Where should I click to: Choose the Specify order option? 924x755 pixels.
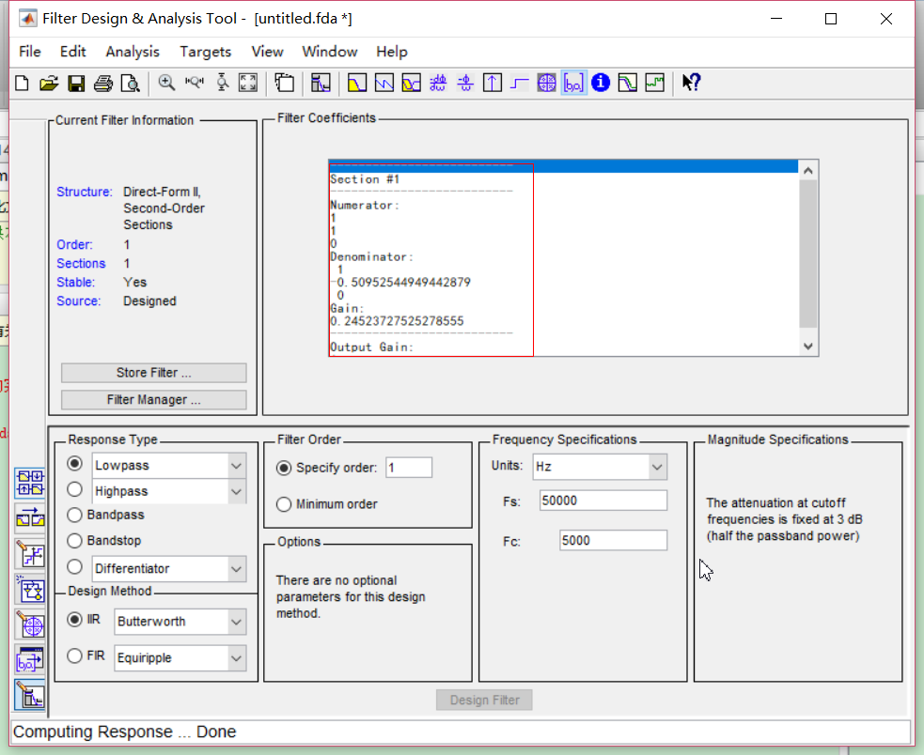click(284, 469)
